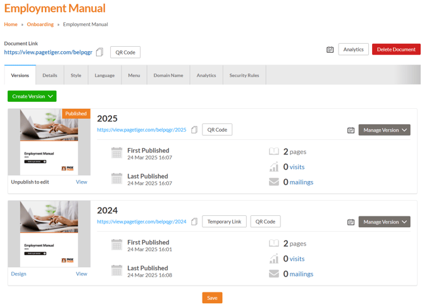Open the Domain Name tab
Viewport: 424px width, 307px height.
[168, 75]
